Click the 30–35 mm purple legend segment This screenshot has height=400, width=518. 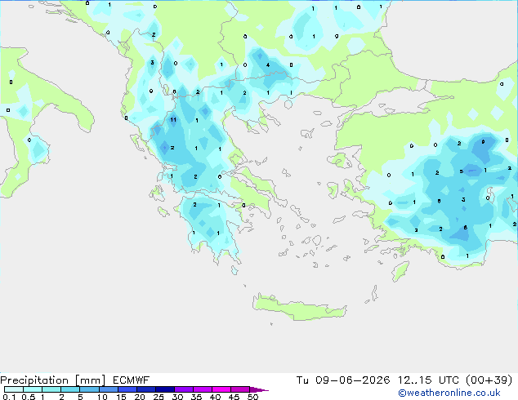pos(184,389)
